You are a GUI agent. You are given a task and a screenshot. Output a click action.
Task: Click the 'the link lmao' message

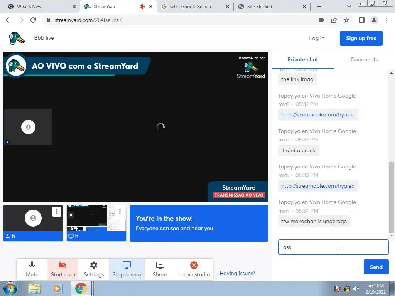[x=297, y=79]
